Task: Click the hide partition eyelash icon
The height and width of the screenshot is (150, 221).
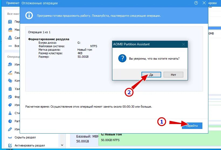Action: pos(10,138)
